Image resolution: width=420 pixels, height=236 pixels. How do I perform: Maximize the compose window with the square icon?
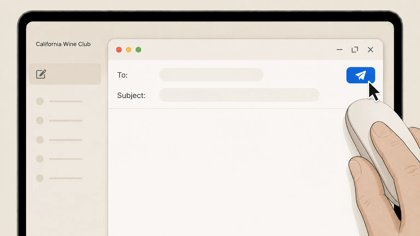click(x=355, y=49)
